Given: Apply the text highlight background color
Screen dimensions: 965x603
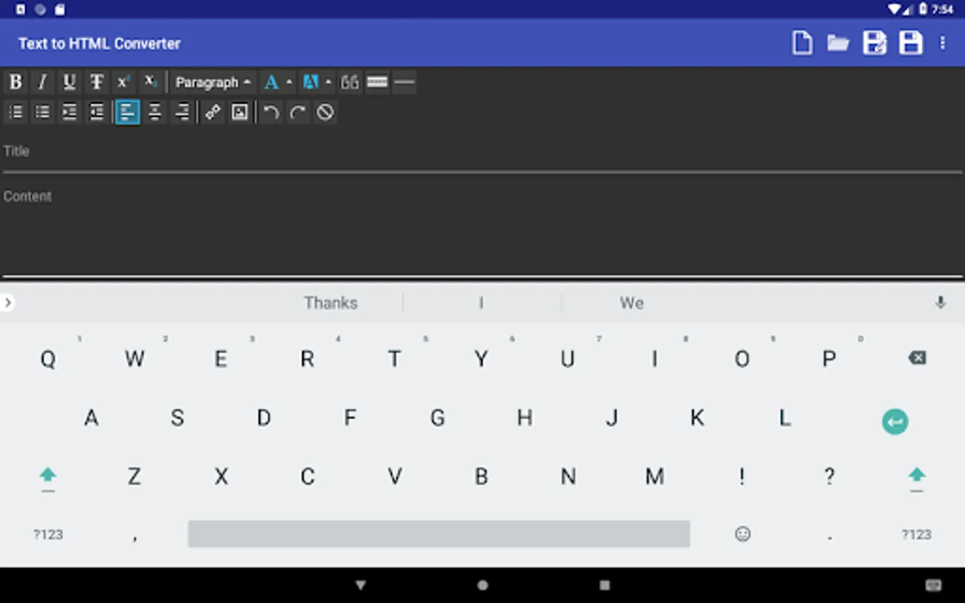Looking at the screenshot, I should pos(310,82).
